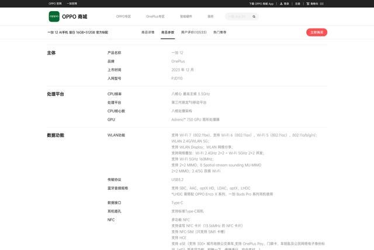Image resolution: width=374 pixels, height=250 pixels.
Task: Click the USB3.2 value
Action: (x=178, y=180)
